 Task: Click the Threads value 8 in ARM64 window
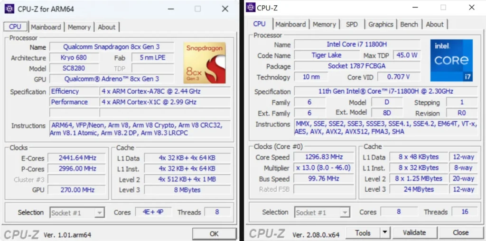[217, 212]
